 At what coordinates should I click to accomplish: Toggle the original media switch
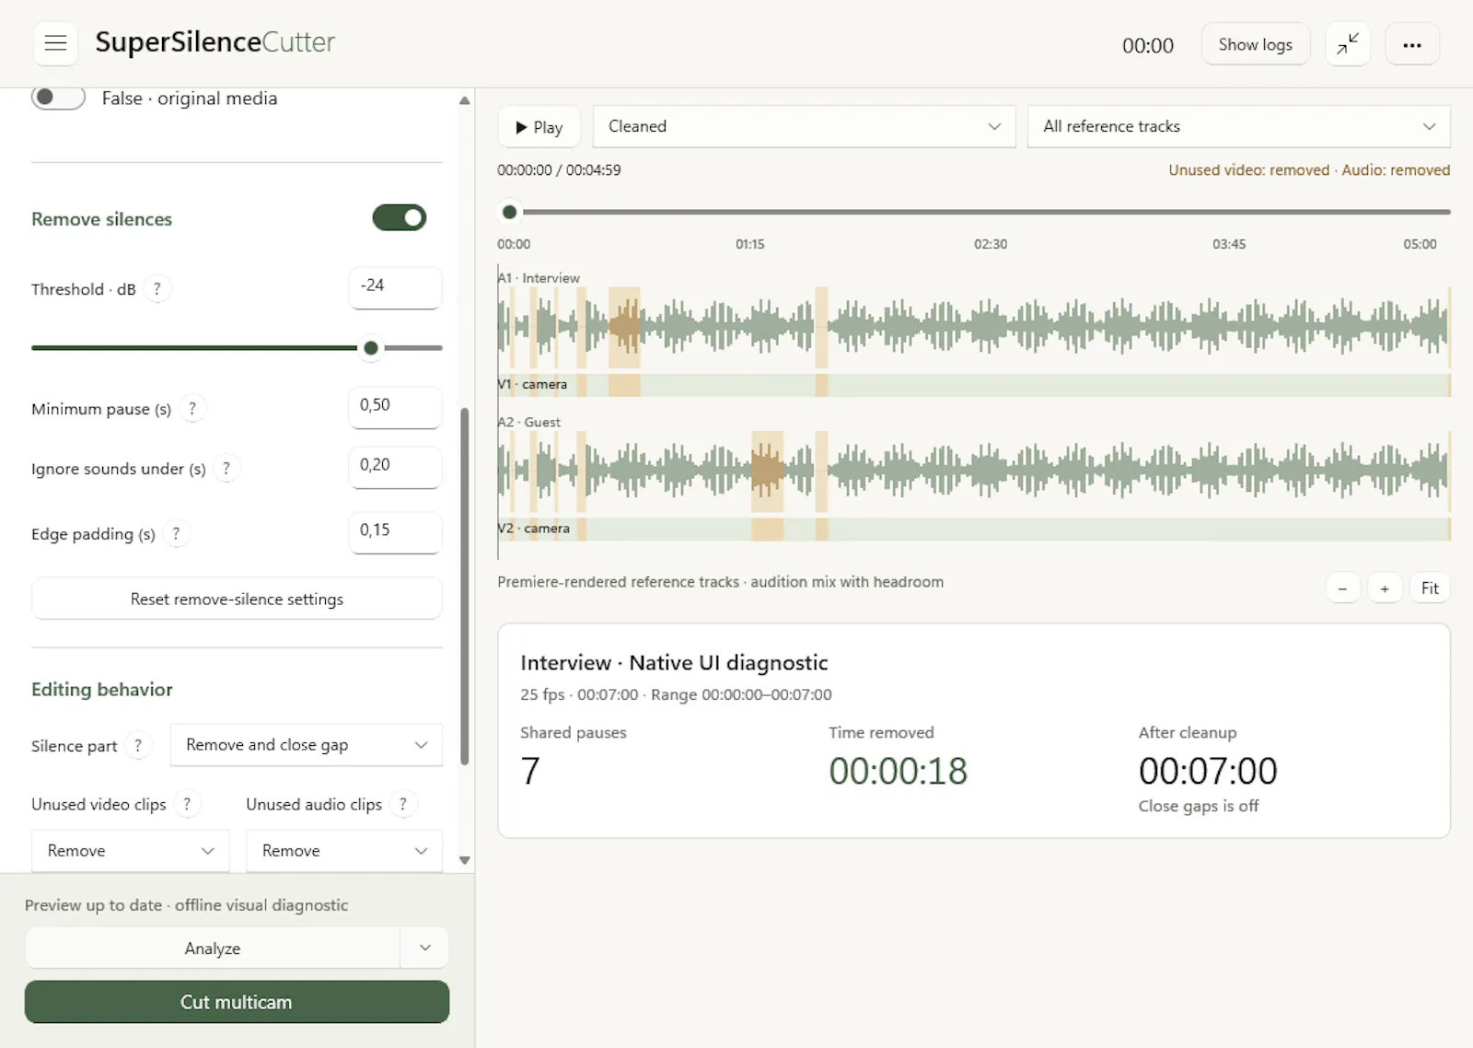tap(58, 98)
